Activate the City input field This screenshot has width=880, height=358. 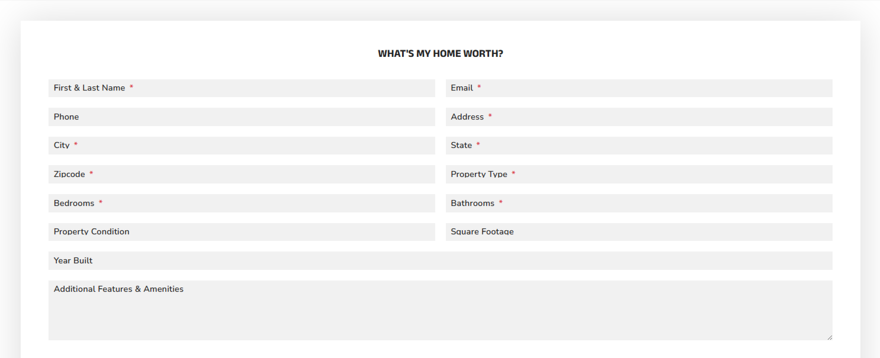[x=242, y=146]
